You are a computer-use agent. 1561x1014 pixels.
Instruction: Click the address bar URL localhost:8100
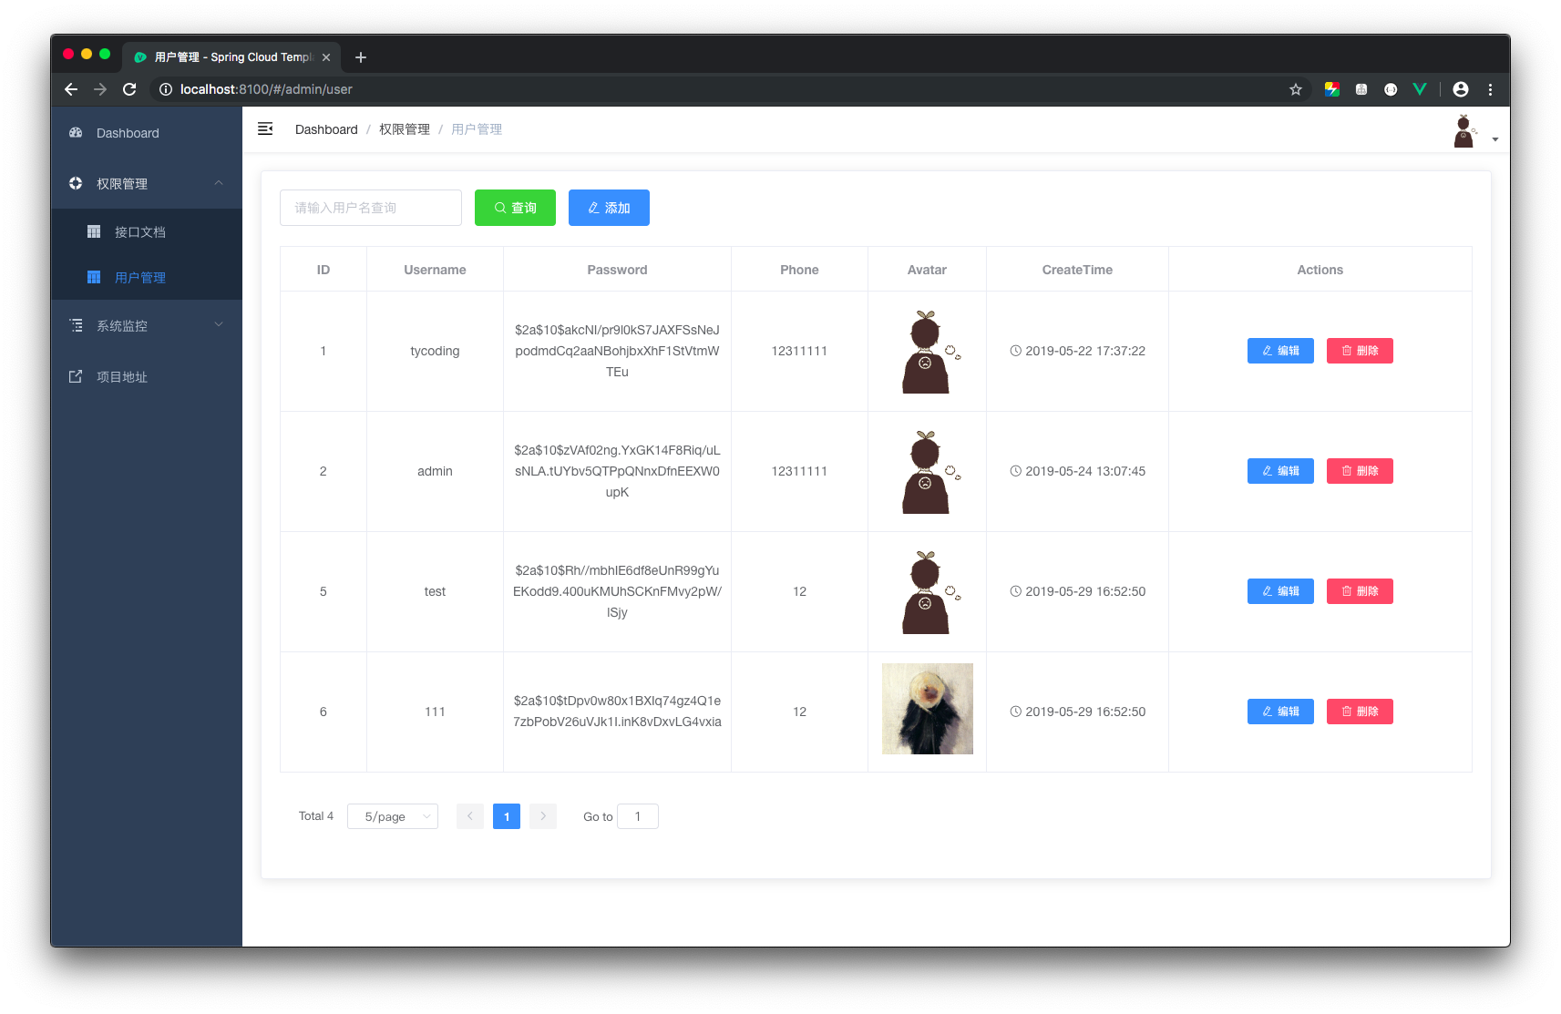[266, 89]
